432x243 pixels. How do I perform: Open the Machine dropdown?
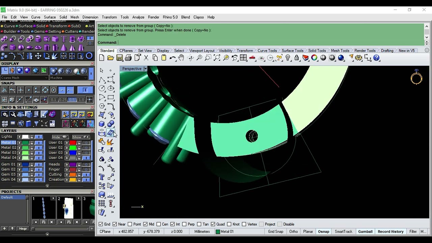coord(69,78)
